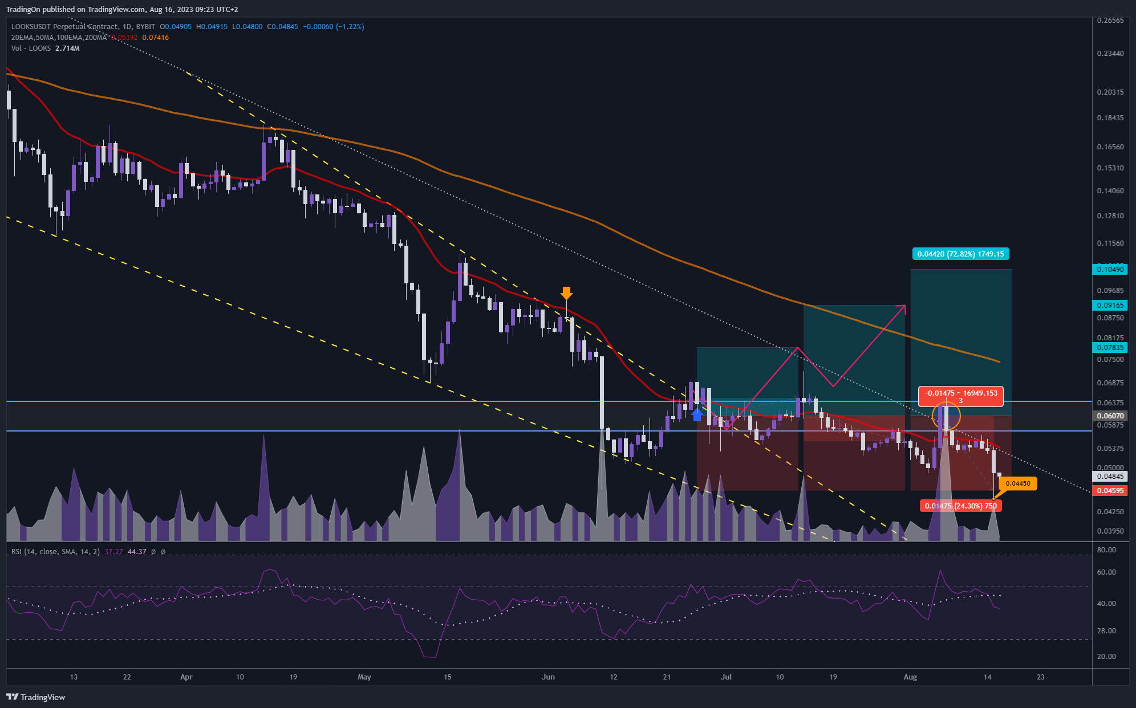1136x708 pixels.
Task: Click the orange 0.04450 price callout
Action: pyautogui.click(x=1017, y=483)
